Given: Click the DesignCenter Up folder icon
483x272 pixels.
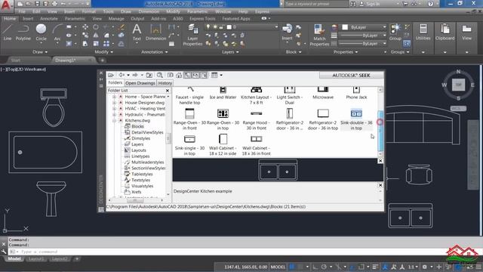Looking at the screenshot, I should click(149, 75).
